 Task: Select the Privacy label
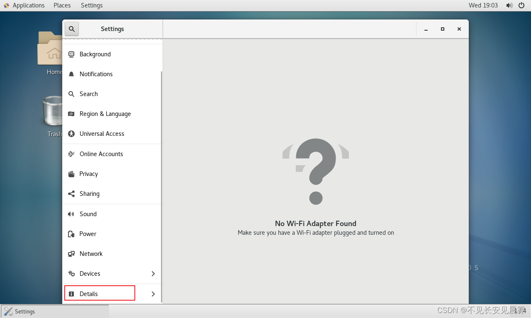point(89,174)
